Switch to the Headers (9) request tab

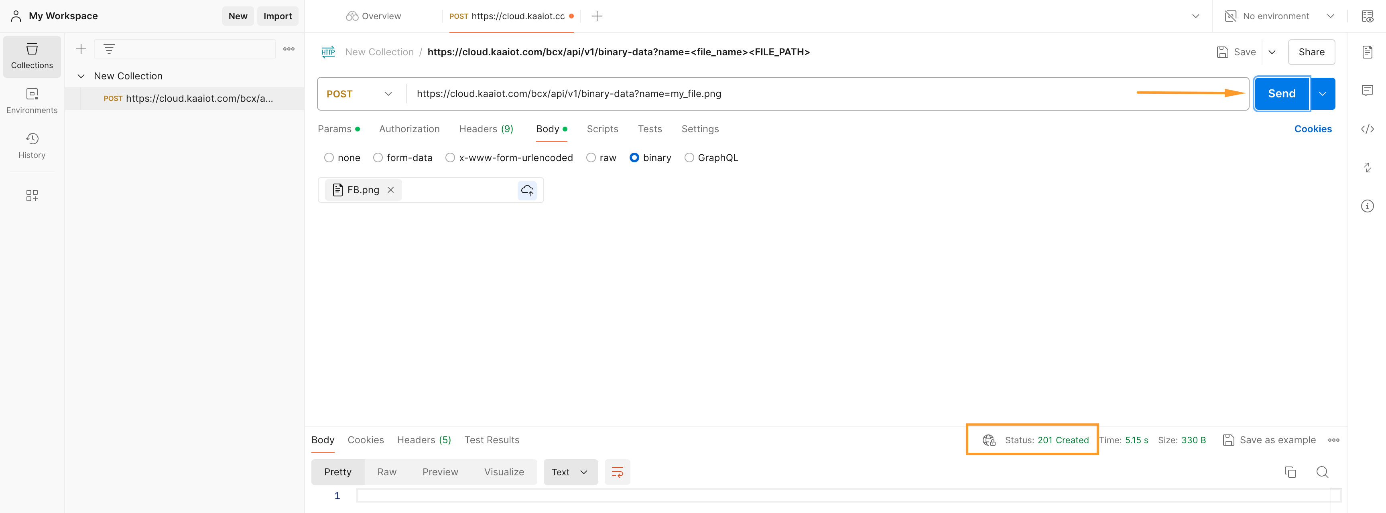tap(486, 129)
